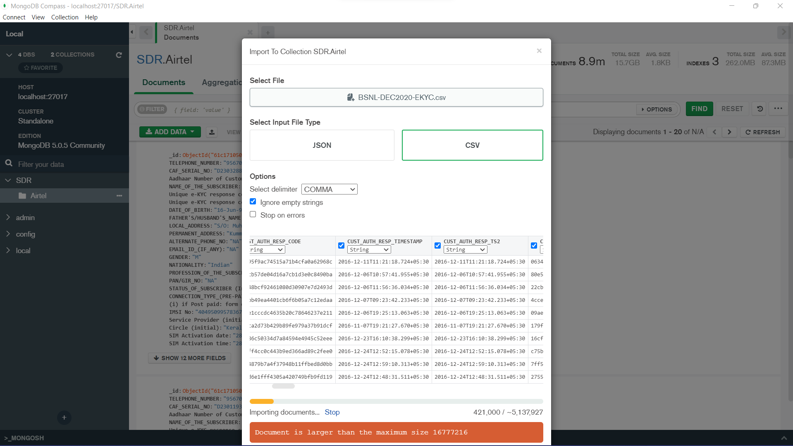Click the FIND button
Screen dimensions: 793x446
click(700, 109)
